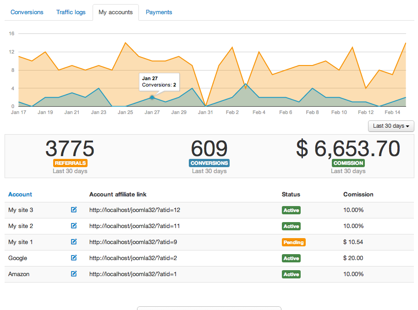
Task: Click the edit icon for the Google account
Action: click(x=74, y=258)
